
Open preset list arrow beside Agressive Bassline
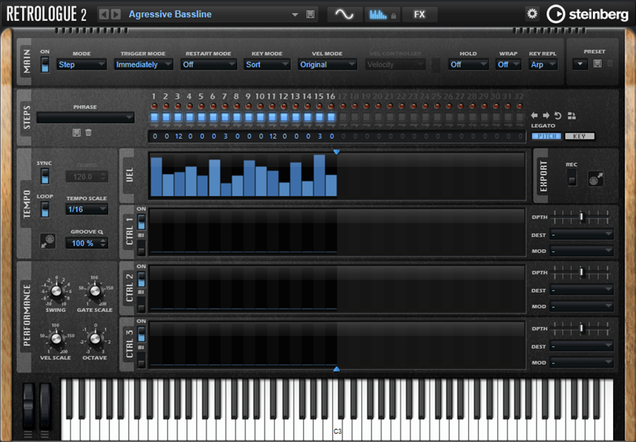pos(295,15)
